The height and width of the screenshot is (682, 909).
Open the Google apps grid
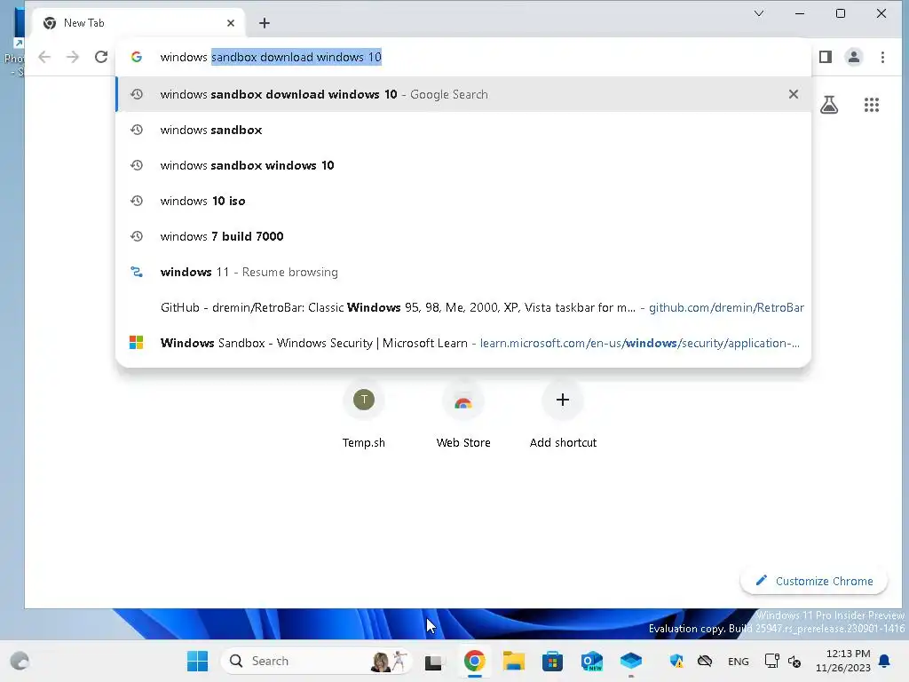click(x=872, y=105)
